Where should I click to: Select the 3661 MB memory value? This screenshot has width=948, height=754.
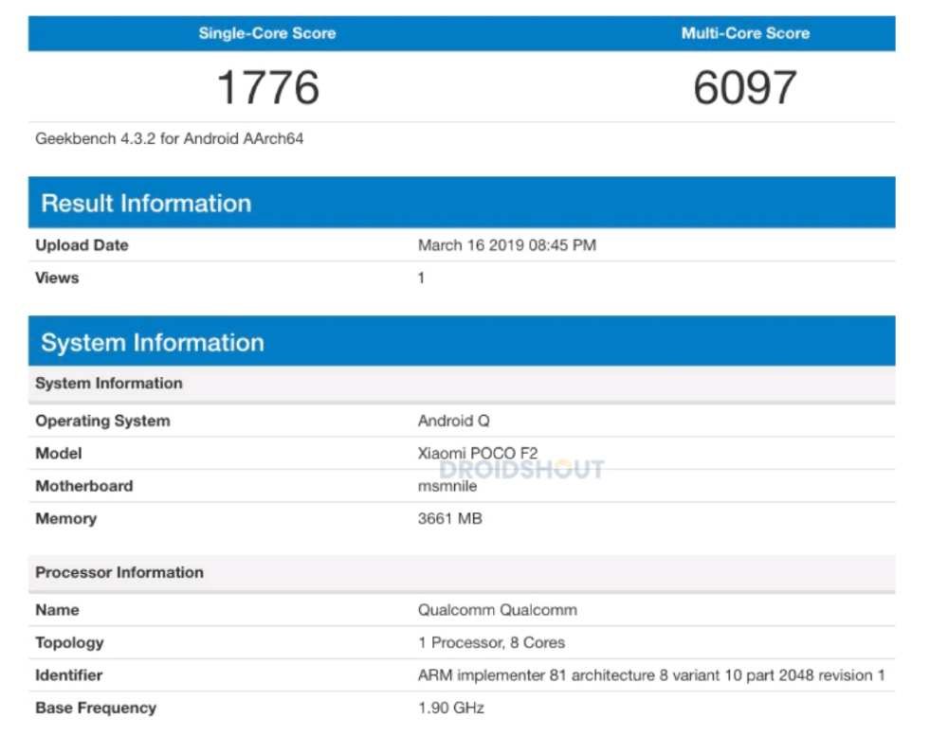point(449,519)
